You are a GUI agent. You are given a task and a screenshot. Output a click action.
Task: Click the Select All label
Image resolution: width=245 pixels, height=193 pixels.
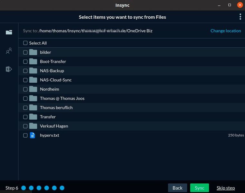[38, 43]
